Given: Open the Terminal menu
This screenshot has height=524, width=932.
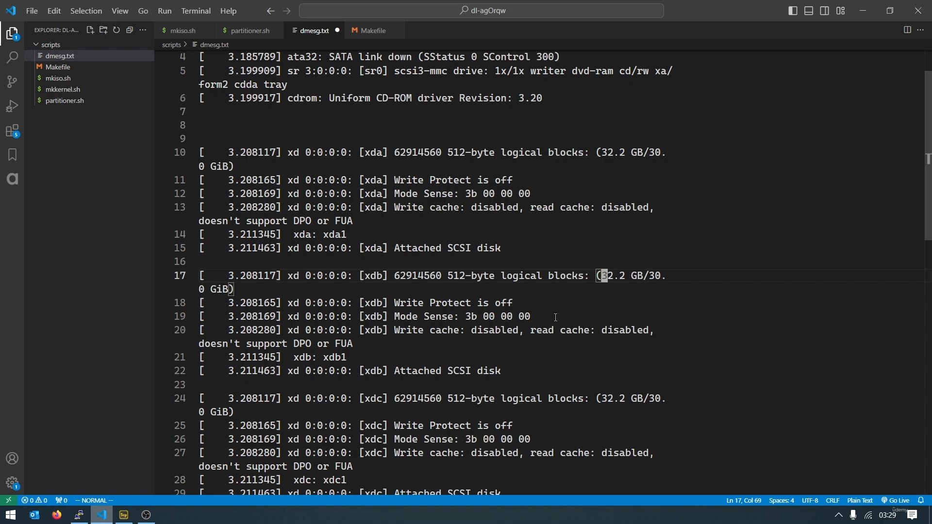Looking at the screenshot, I should click(x=196, y=11).
